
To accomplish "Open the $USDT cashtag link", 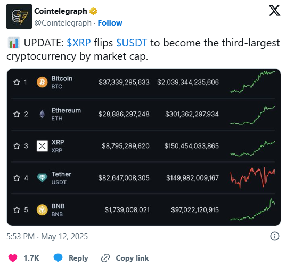I will coord(132,43).
